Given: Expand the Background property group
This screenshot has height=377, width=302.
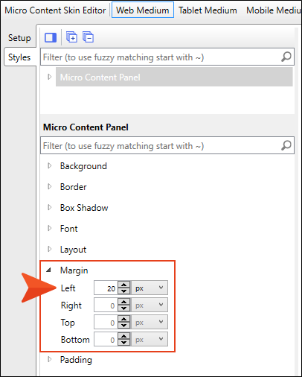Looking at the screenshot, I should 49,165.
